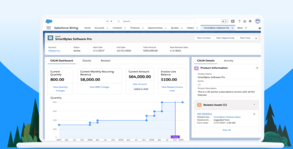The height and width of the screenshot is (149, 293).
Task: Click the Today marker on the chart
Action: point(175,137)
